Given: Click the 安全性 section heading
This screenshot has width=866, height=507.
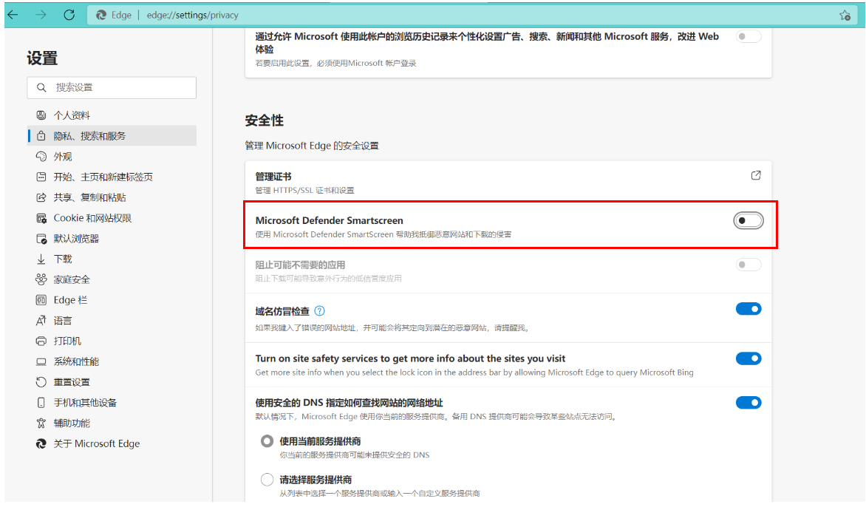Looking at the screenshot, I should pyautogui.click(x=264, y=120).
